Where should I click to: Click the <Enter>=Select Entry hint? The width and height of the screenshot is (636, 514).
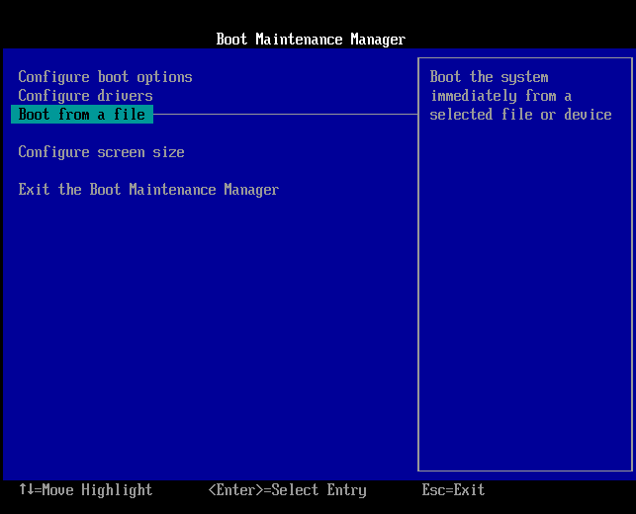pyautogui.click(x=287, y=490)
